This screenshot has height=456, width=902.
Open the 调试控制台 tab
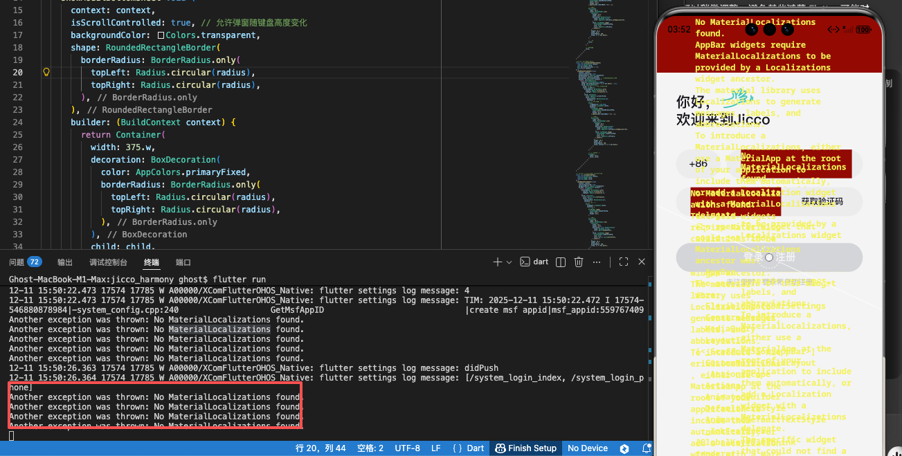(108, 262)
